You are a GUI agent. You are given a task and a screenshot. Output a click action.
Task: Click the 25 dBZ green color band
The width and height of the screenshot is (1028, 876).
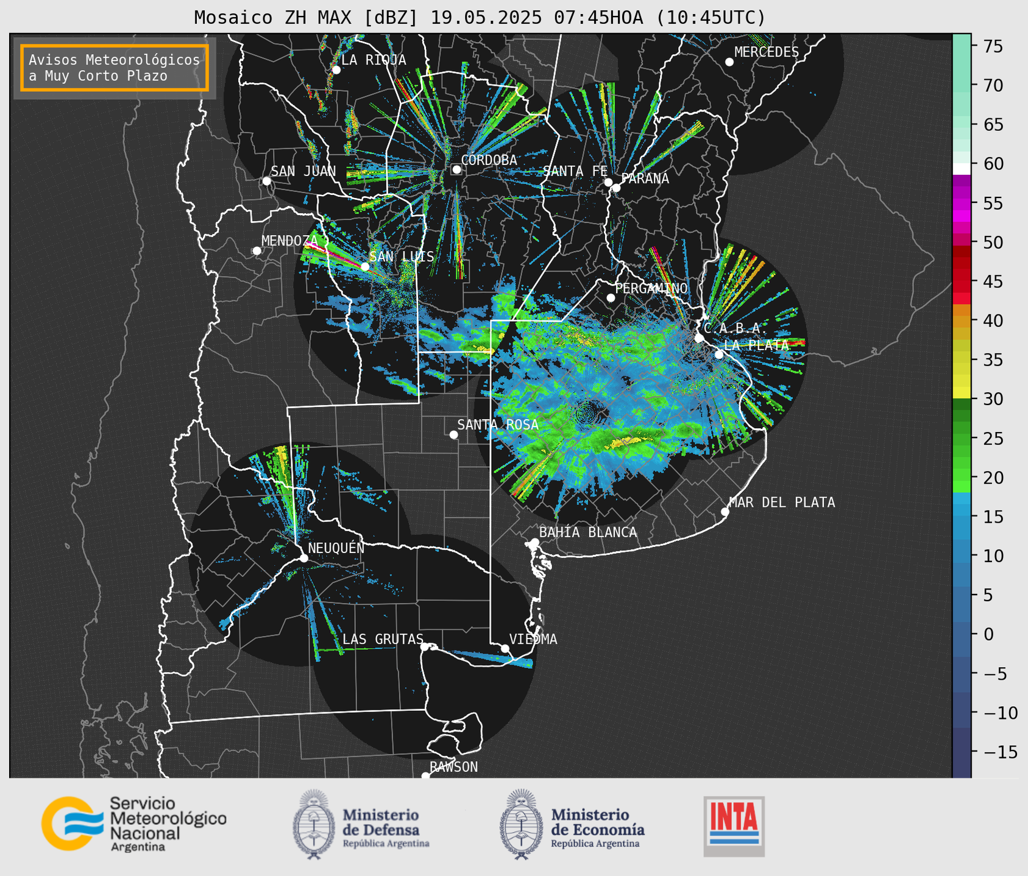point(962,439)
